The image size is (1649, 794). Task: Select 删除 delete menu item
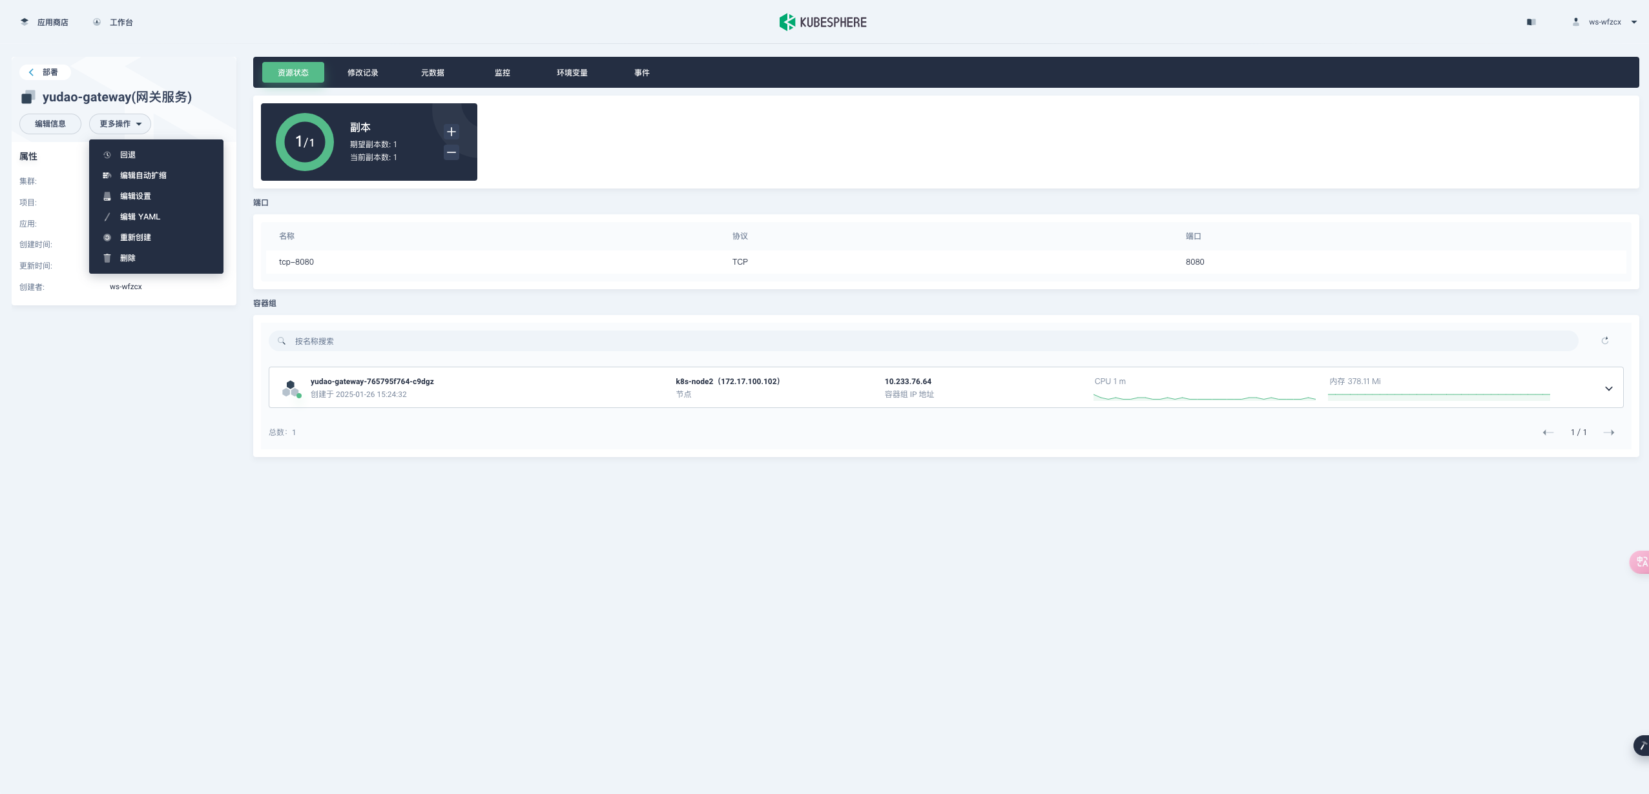pyautogui.click(x=156, y=258)
